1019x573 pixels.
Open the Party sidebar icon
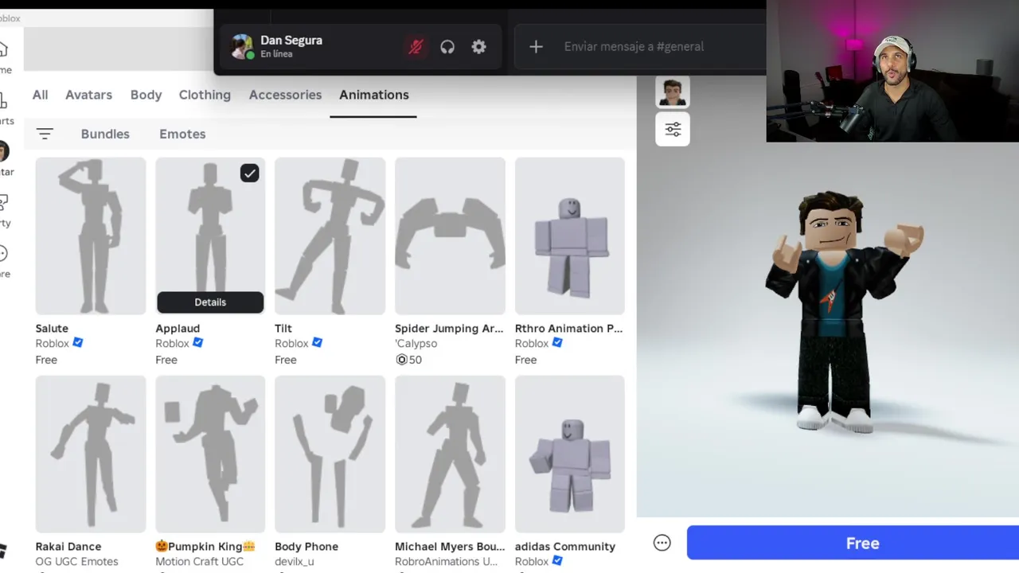[x=3, y=202]
